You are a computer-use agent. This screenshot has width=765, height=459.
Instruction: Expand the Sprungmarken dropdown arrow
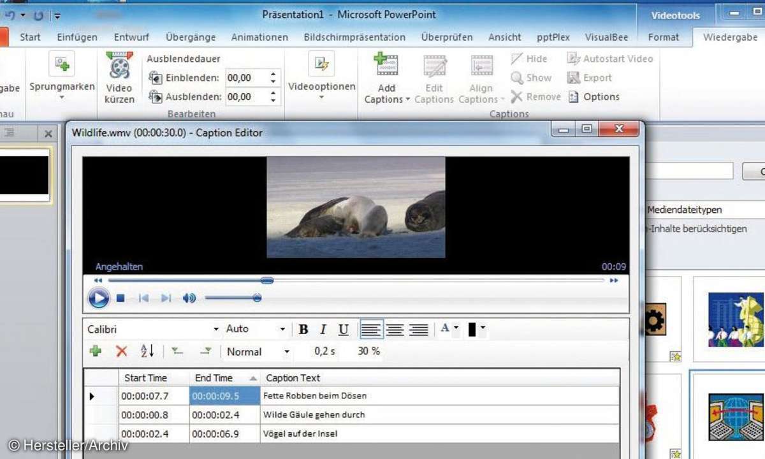(62, 98)
